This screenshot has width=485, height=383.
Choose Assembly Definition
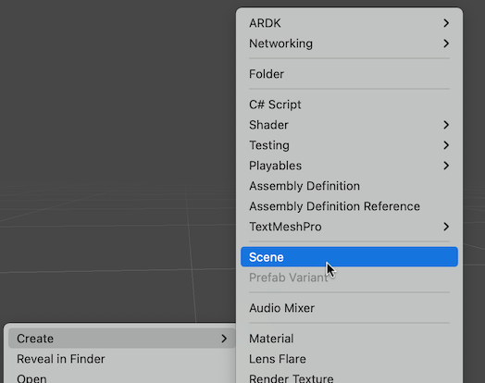point(349,186)
